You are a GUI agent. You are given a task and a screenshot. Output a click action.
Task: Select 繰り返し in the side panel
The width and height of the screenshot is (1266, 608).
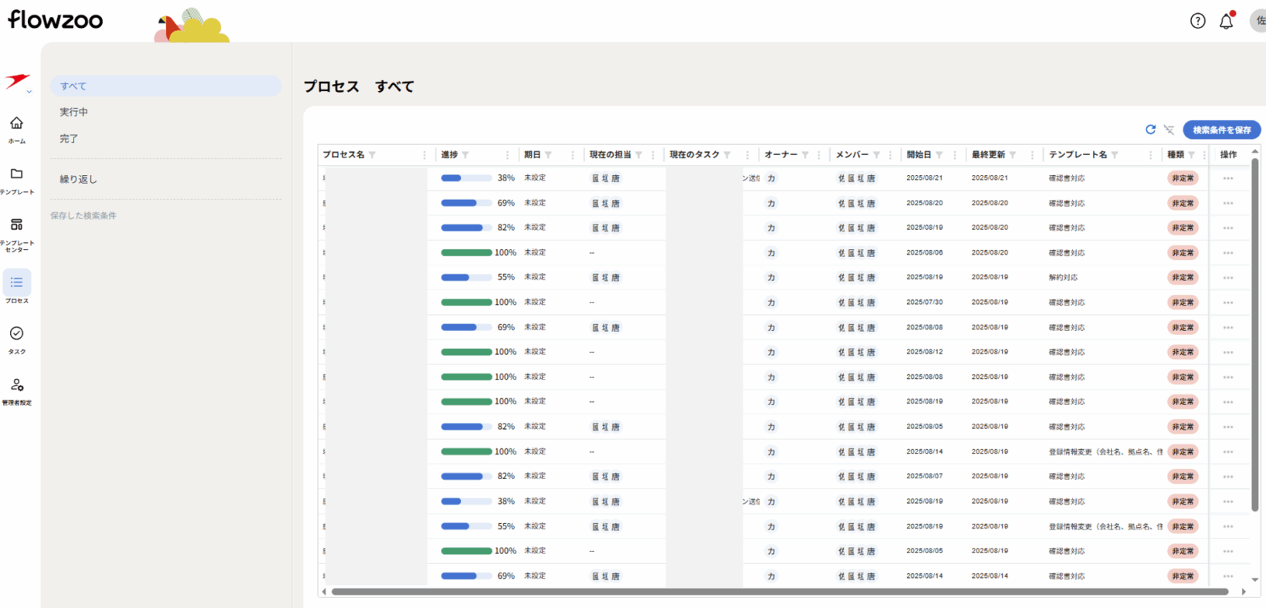(79, 179)
